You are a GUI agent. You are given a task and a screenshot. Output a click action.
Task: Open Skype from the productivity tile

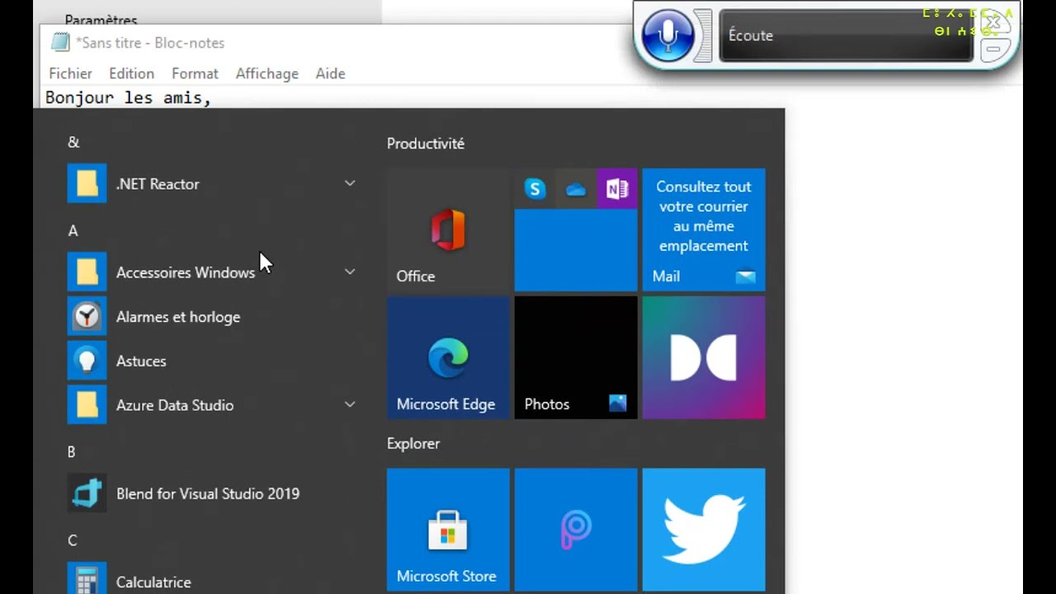point(535,189)
